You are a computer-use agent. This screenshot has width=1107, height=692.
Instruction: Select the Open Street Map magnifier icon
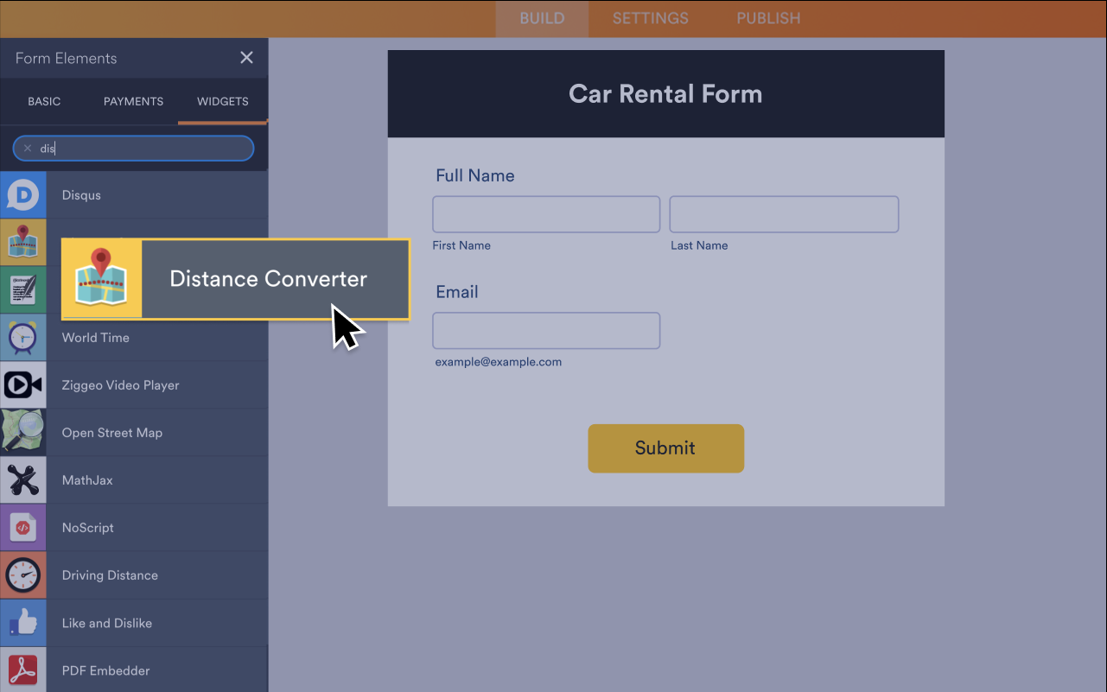click(22, 432)
